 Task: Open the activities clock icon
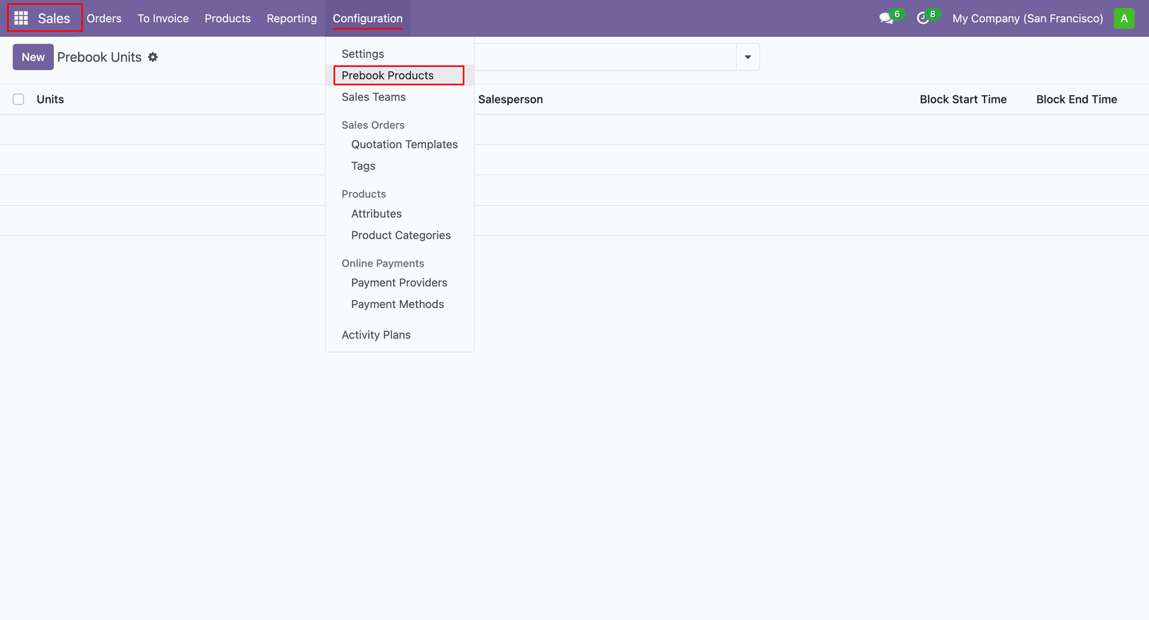coord(923,19)
